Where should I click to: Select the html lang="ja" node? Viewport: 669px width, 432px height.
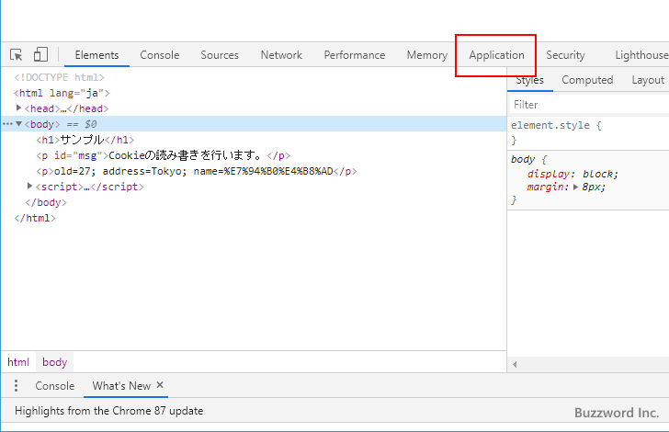[x=62, y=93]
